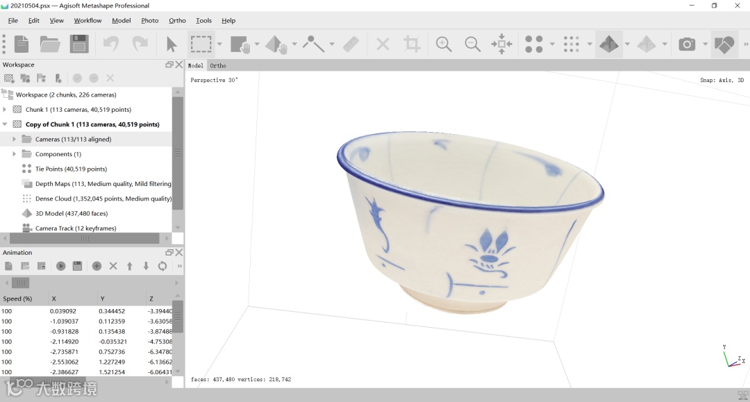750x402 pixels.
Task: Click the Crop Selection toolbar icon
Action: (411, 44)
